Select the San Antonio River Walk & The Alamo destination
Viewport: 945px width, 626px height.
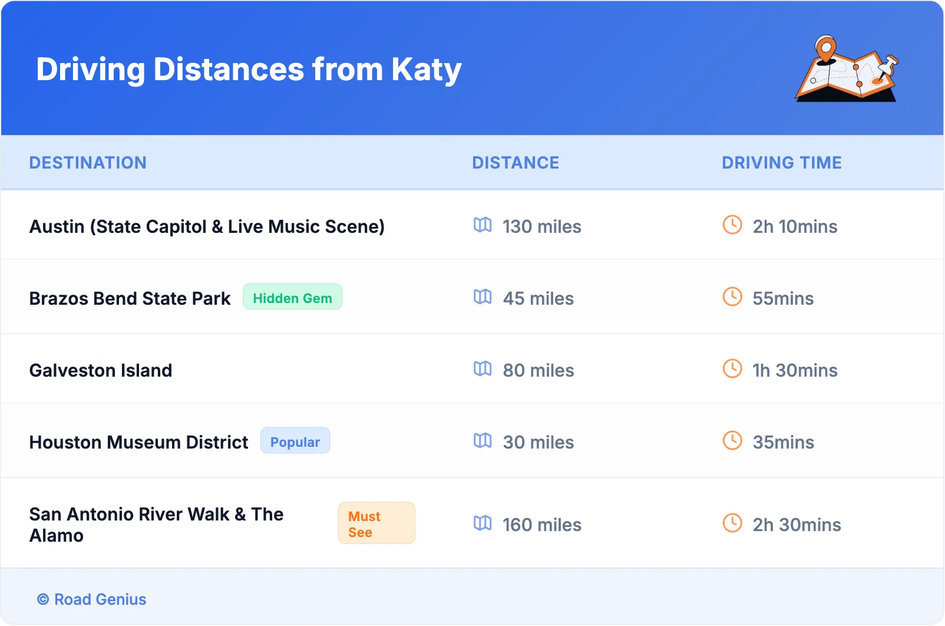[x=157, y=525]
